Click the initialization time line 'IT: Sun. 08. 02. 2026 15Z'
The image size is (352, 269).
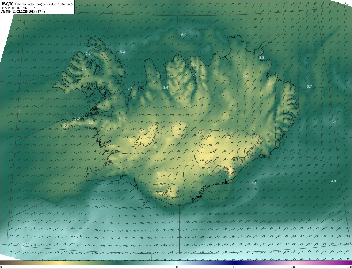pos(18,8)
